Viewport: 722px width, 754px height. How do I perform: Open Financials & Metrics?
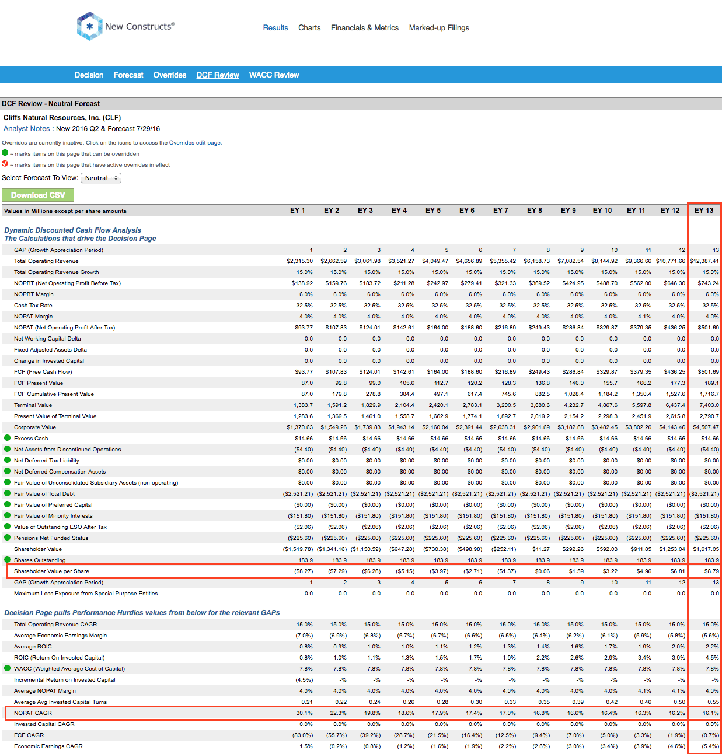364,27
